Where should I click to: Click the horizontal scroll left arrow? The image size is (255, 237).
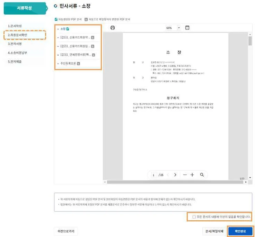105,182
